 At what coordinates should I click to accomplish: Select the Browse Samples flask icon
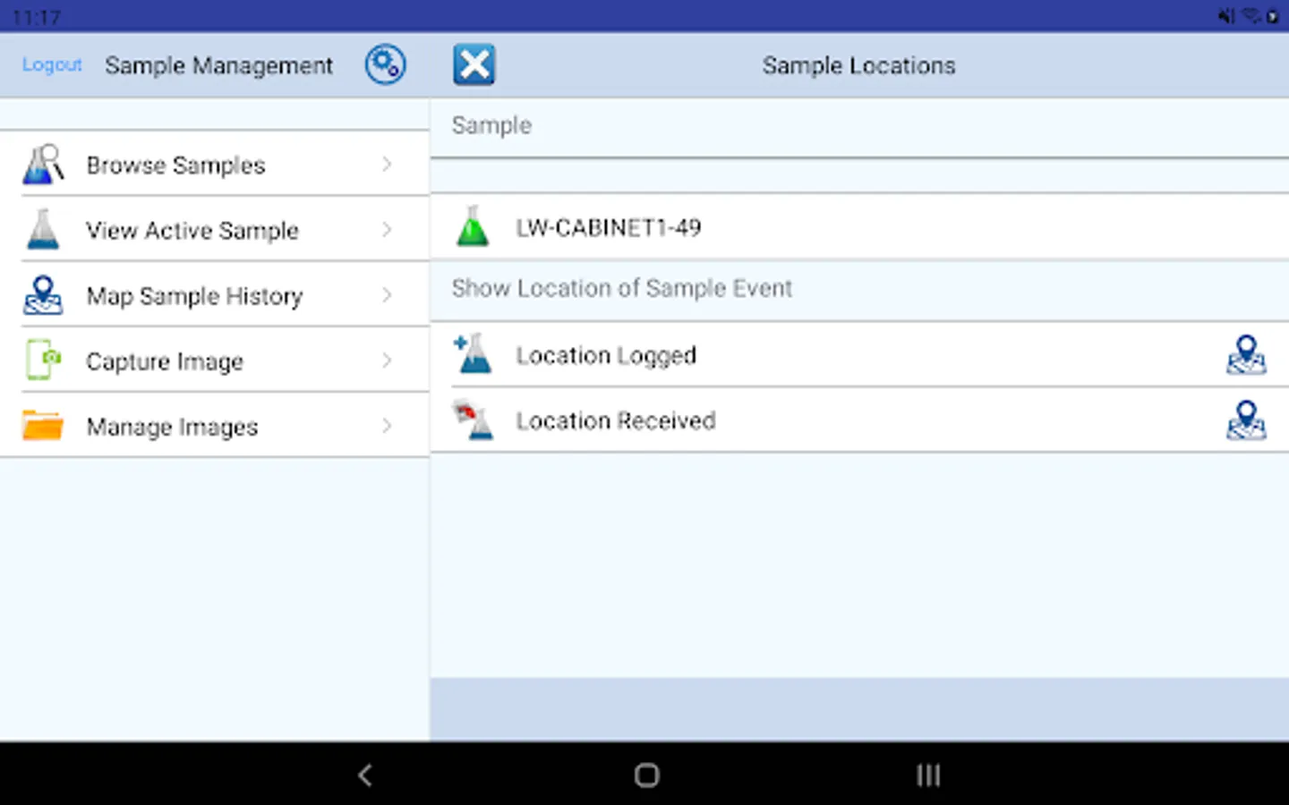(41, 165)
